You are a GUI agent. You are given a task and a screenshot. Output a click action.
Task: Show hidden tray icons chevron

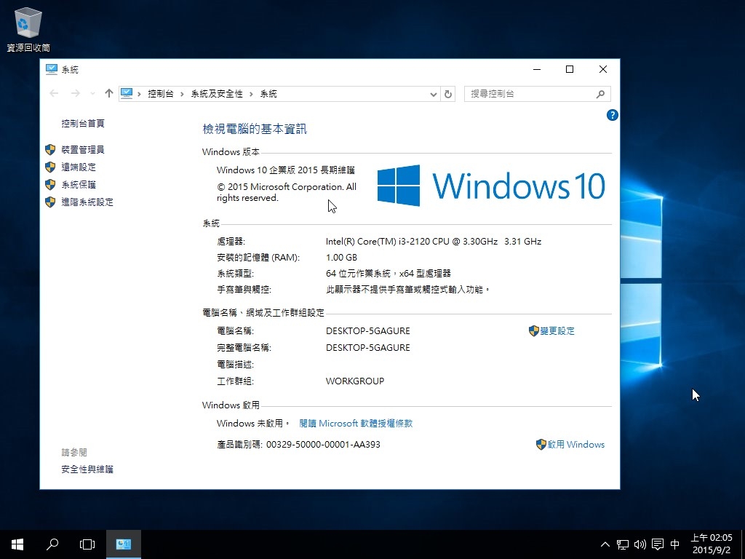605,544
